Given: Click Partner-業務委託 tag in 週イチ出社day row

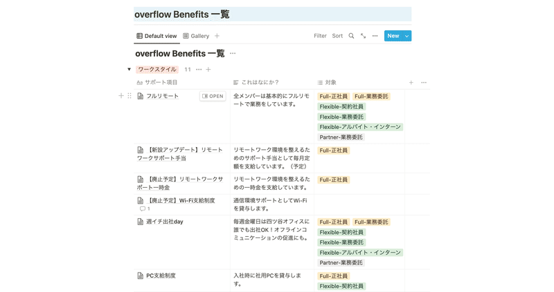Looking at the screenshot, I should tap(341, 263).
